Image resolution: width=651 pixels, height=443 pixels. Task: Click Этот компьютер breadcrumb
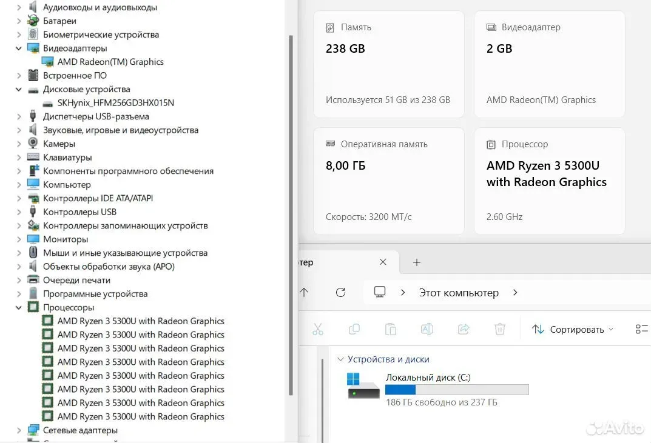[459, 293]
